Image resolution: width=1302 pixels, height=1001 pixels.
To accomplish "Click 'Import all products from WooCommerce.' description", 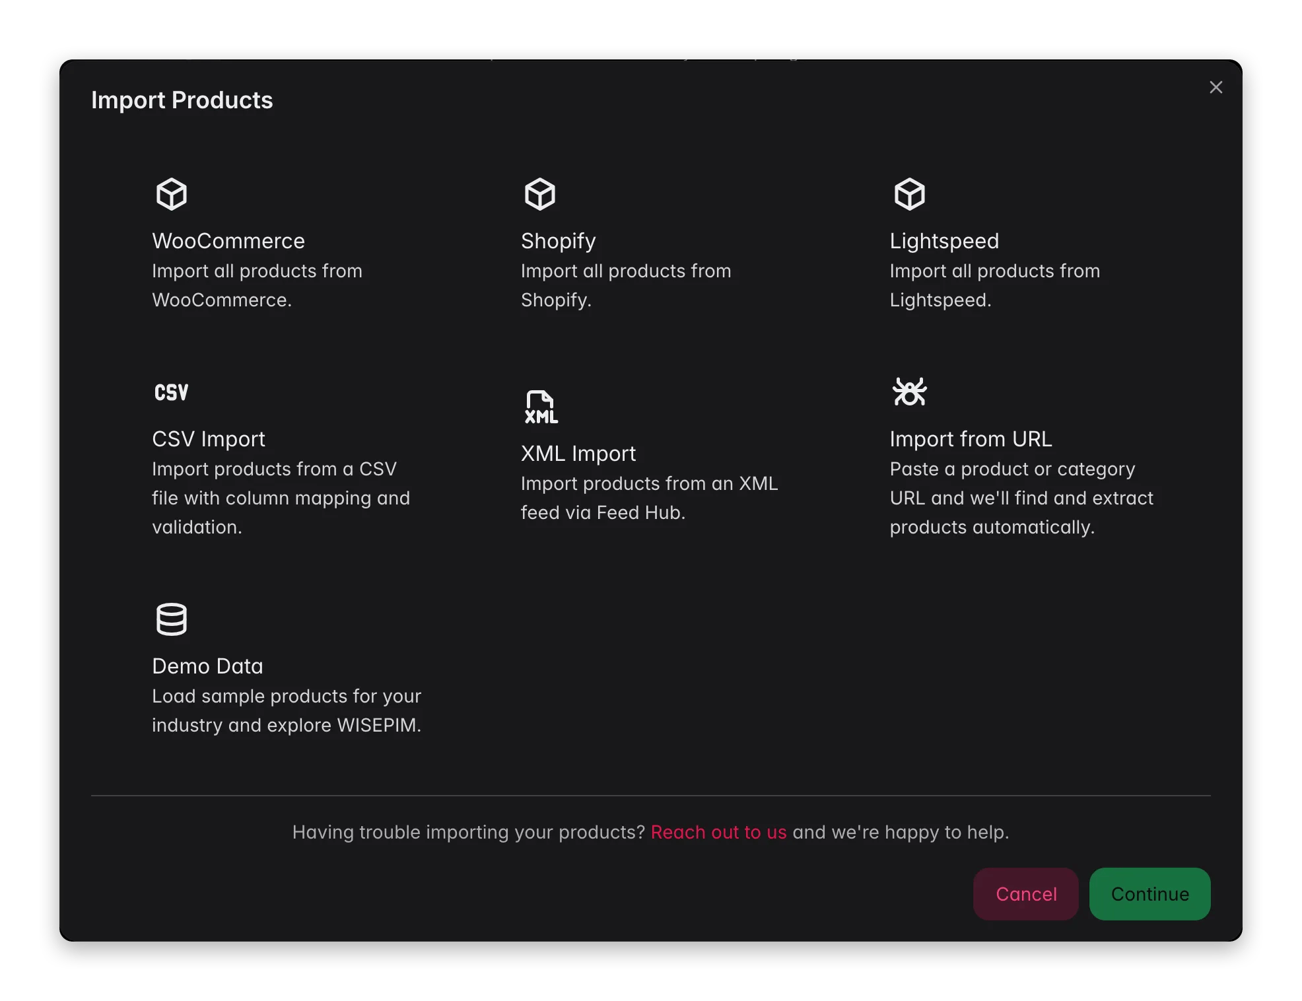I will tap(257, 285).
